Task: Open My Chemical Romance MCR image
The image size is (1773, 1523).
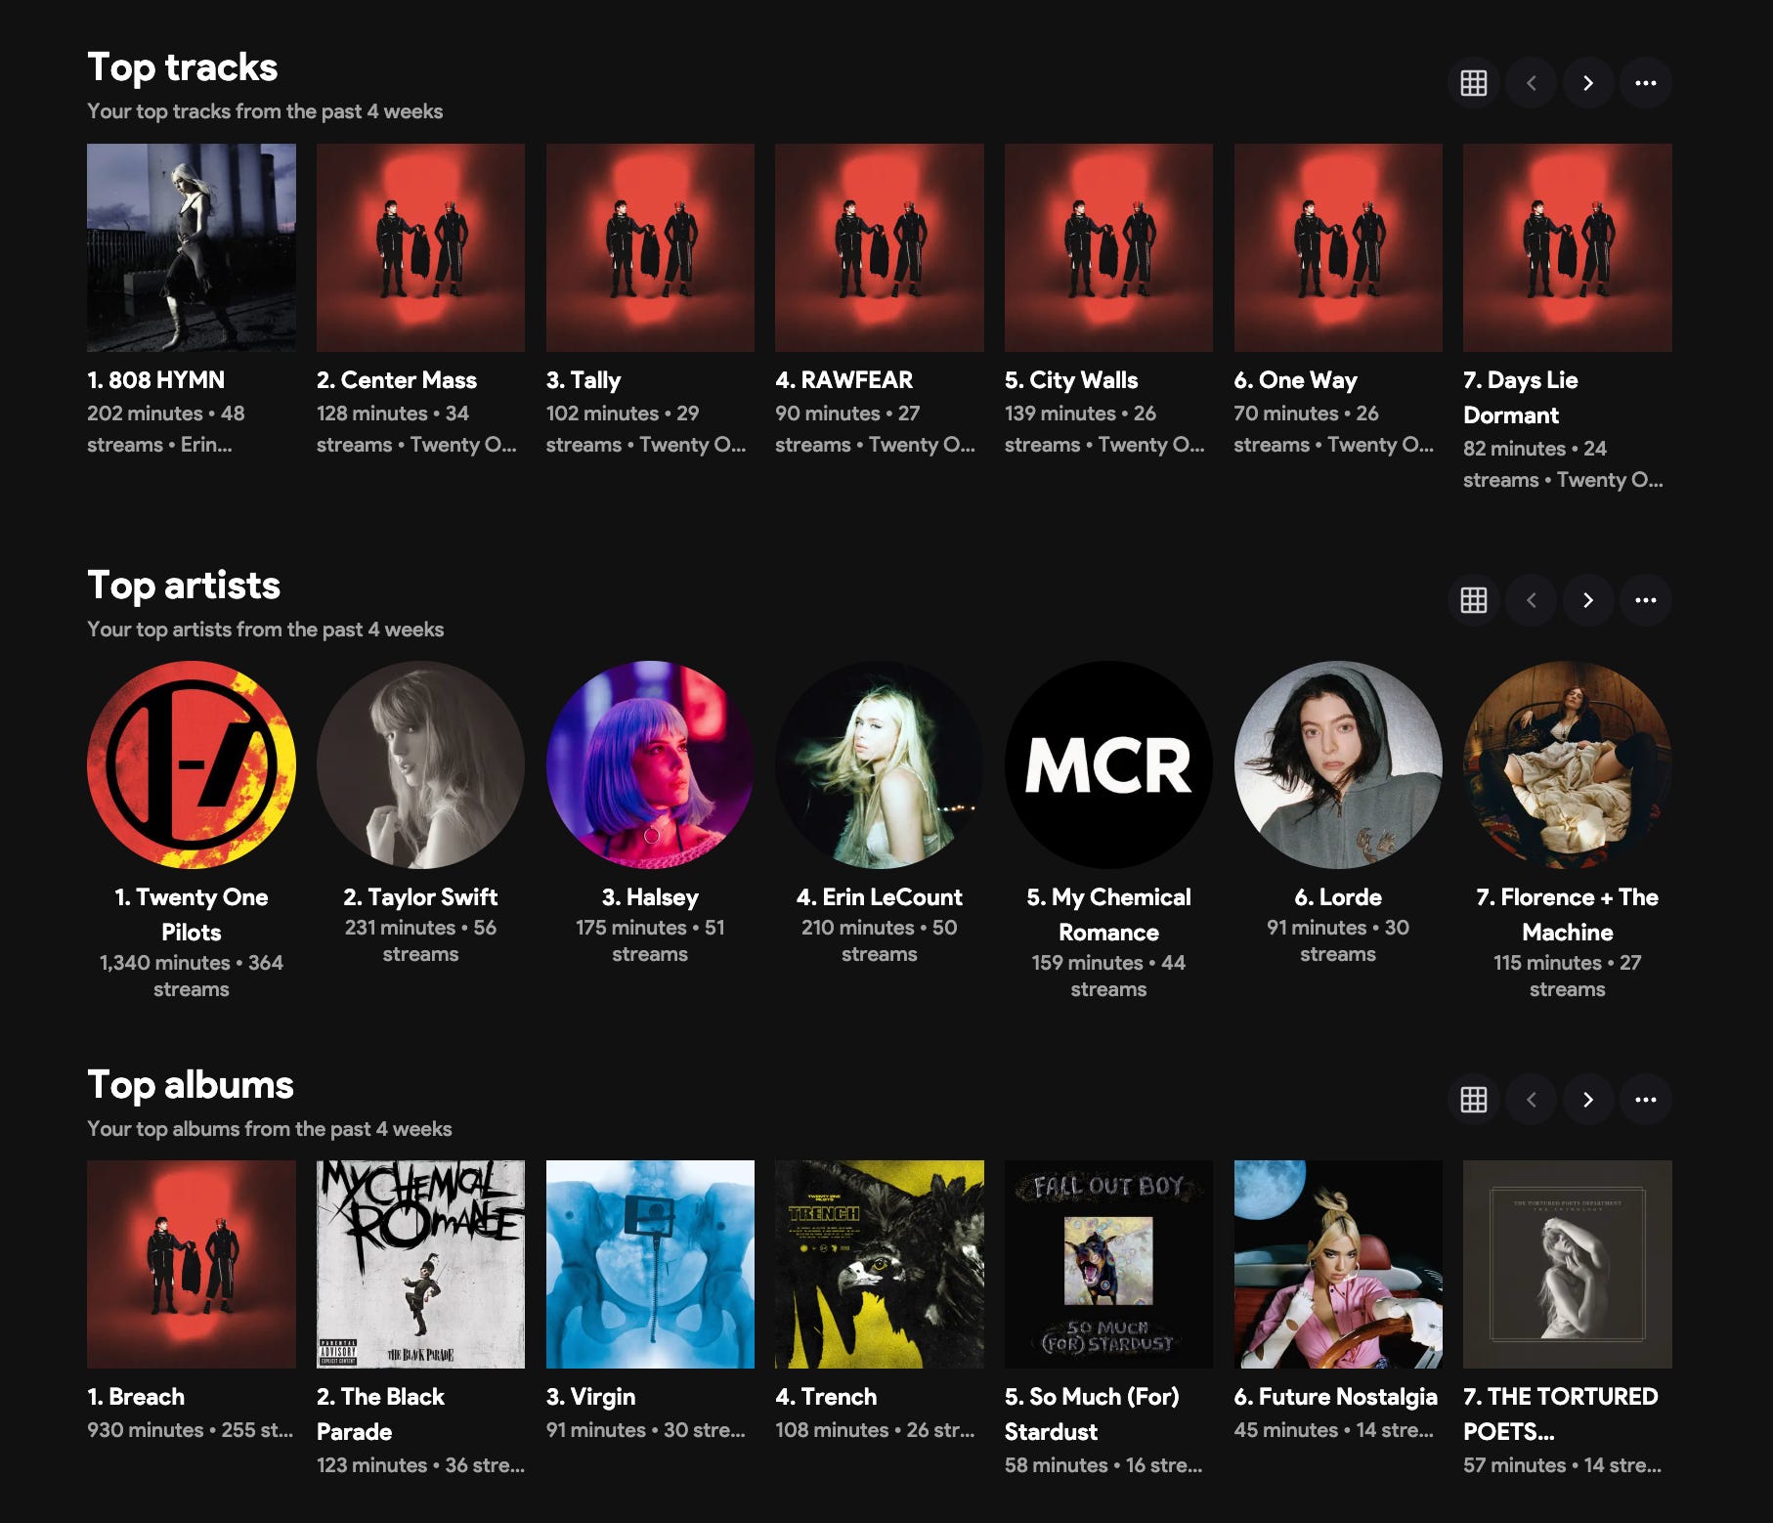Action: point(1108,764)
